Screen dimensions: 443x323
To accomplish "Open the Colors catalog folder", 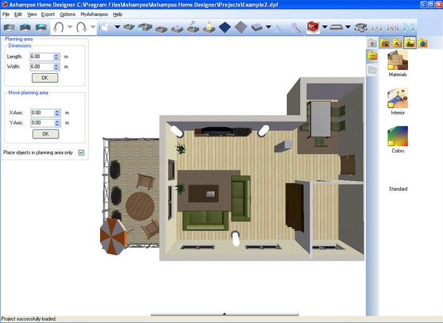I will [x=398, y=140].
